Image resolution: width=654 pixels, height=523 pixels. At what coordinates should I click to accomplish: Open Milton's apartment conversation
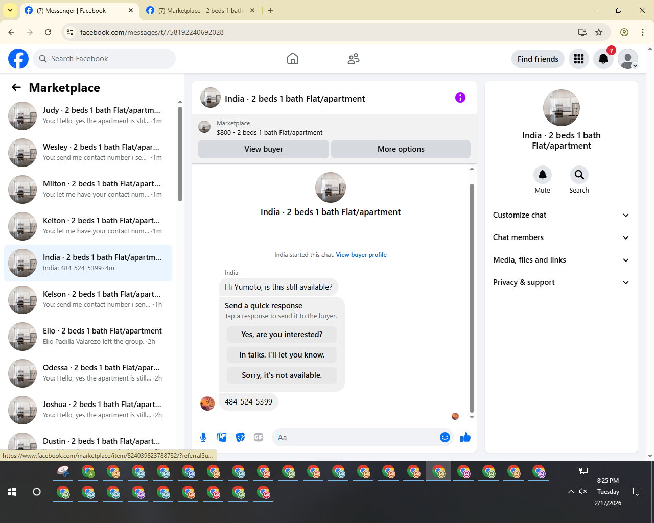tap(88, 189)
